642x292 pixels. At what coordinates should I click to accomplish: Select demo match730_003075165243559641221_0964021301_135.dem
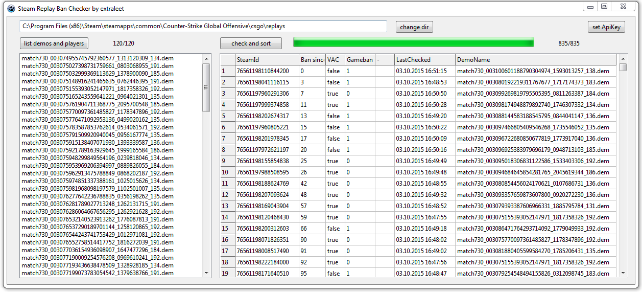(98, 97)
